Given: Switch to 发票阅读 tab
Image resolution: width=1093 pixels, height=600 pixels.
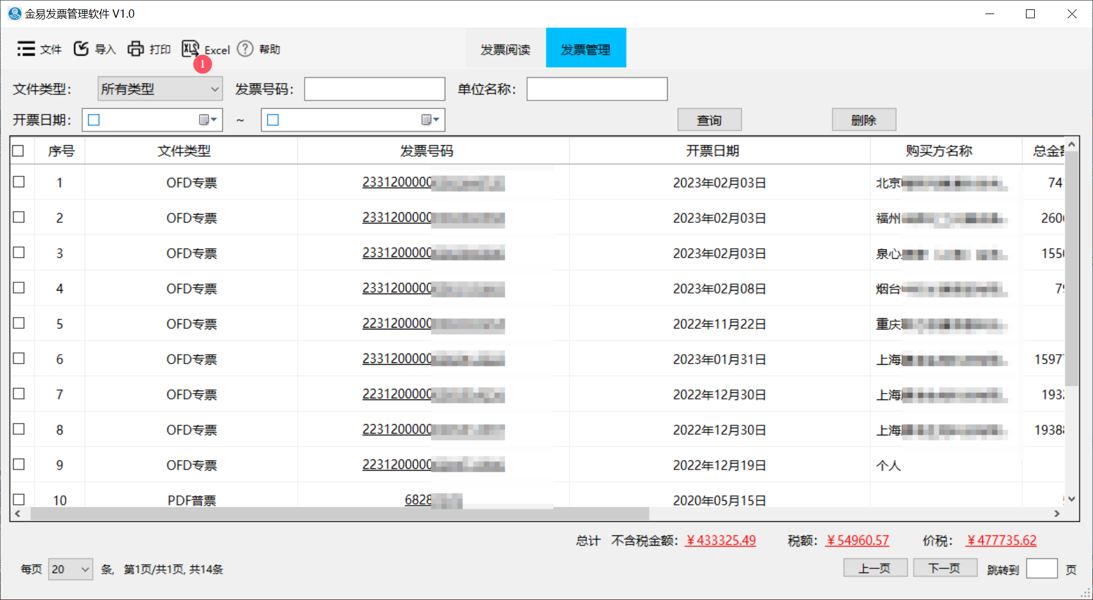Looking at the screenshot, I should click(505, 48).
